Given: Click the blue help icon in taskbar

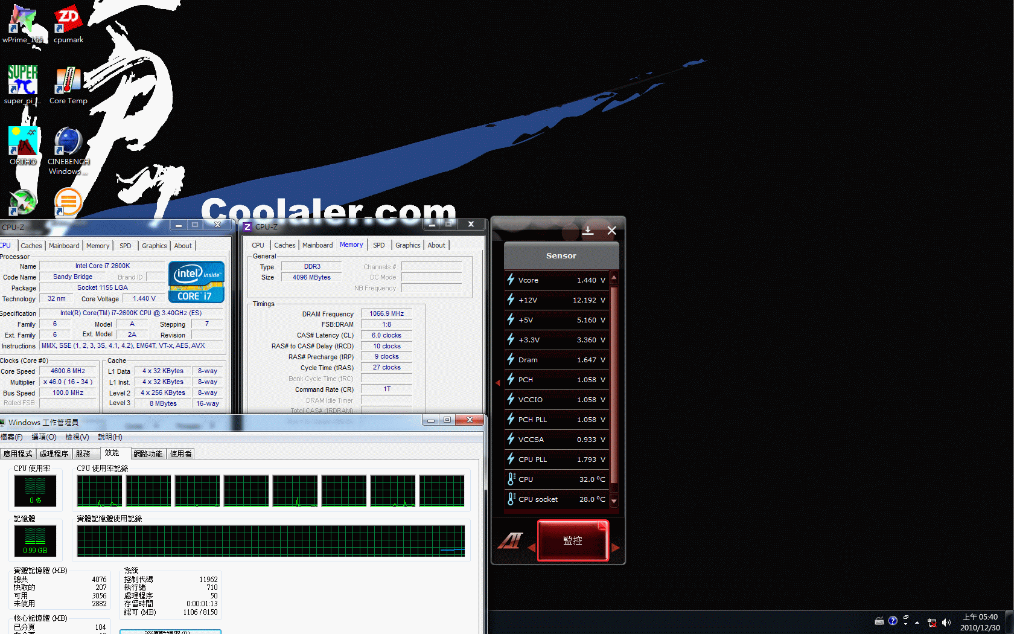Looking at the screenshot, I should (893, 621).
